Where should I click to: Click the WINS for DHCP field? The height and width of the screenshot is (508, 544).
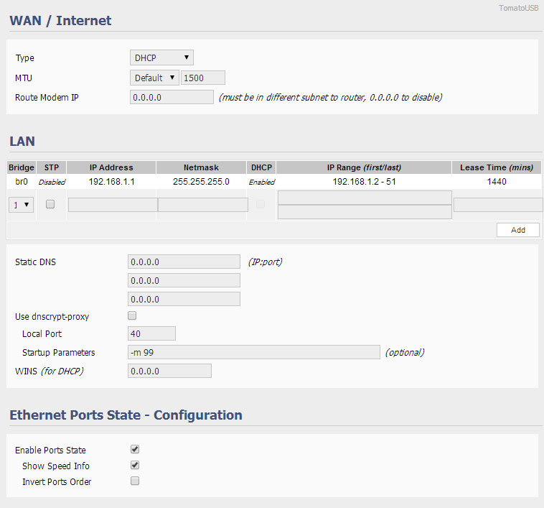[x=169, y=371]
